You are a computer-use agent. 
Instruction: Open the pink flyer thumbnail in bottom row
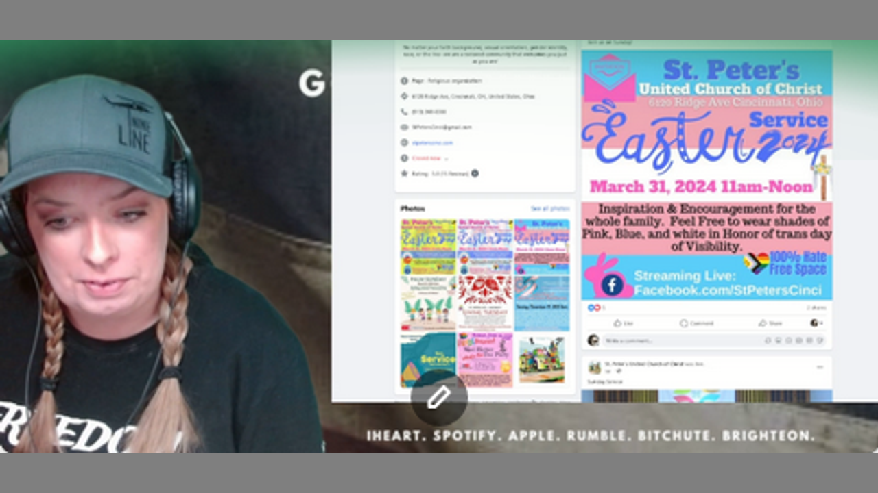tap(484, 359)
